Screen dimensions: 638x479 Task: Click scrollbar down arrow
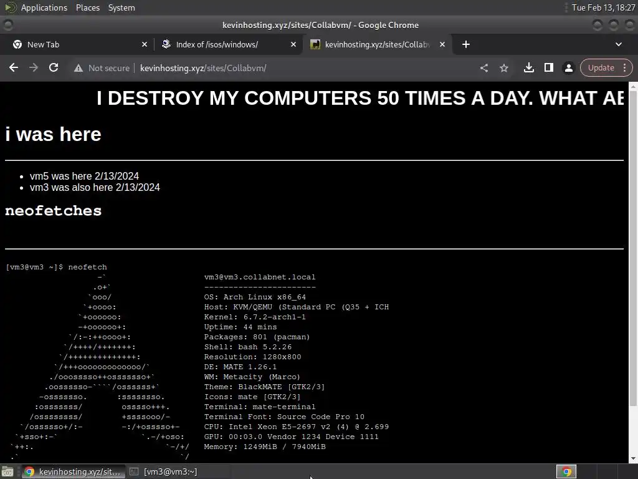[x=633, y=459]
